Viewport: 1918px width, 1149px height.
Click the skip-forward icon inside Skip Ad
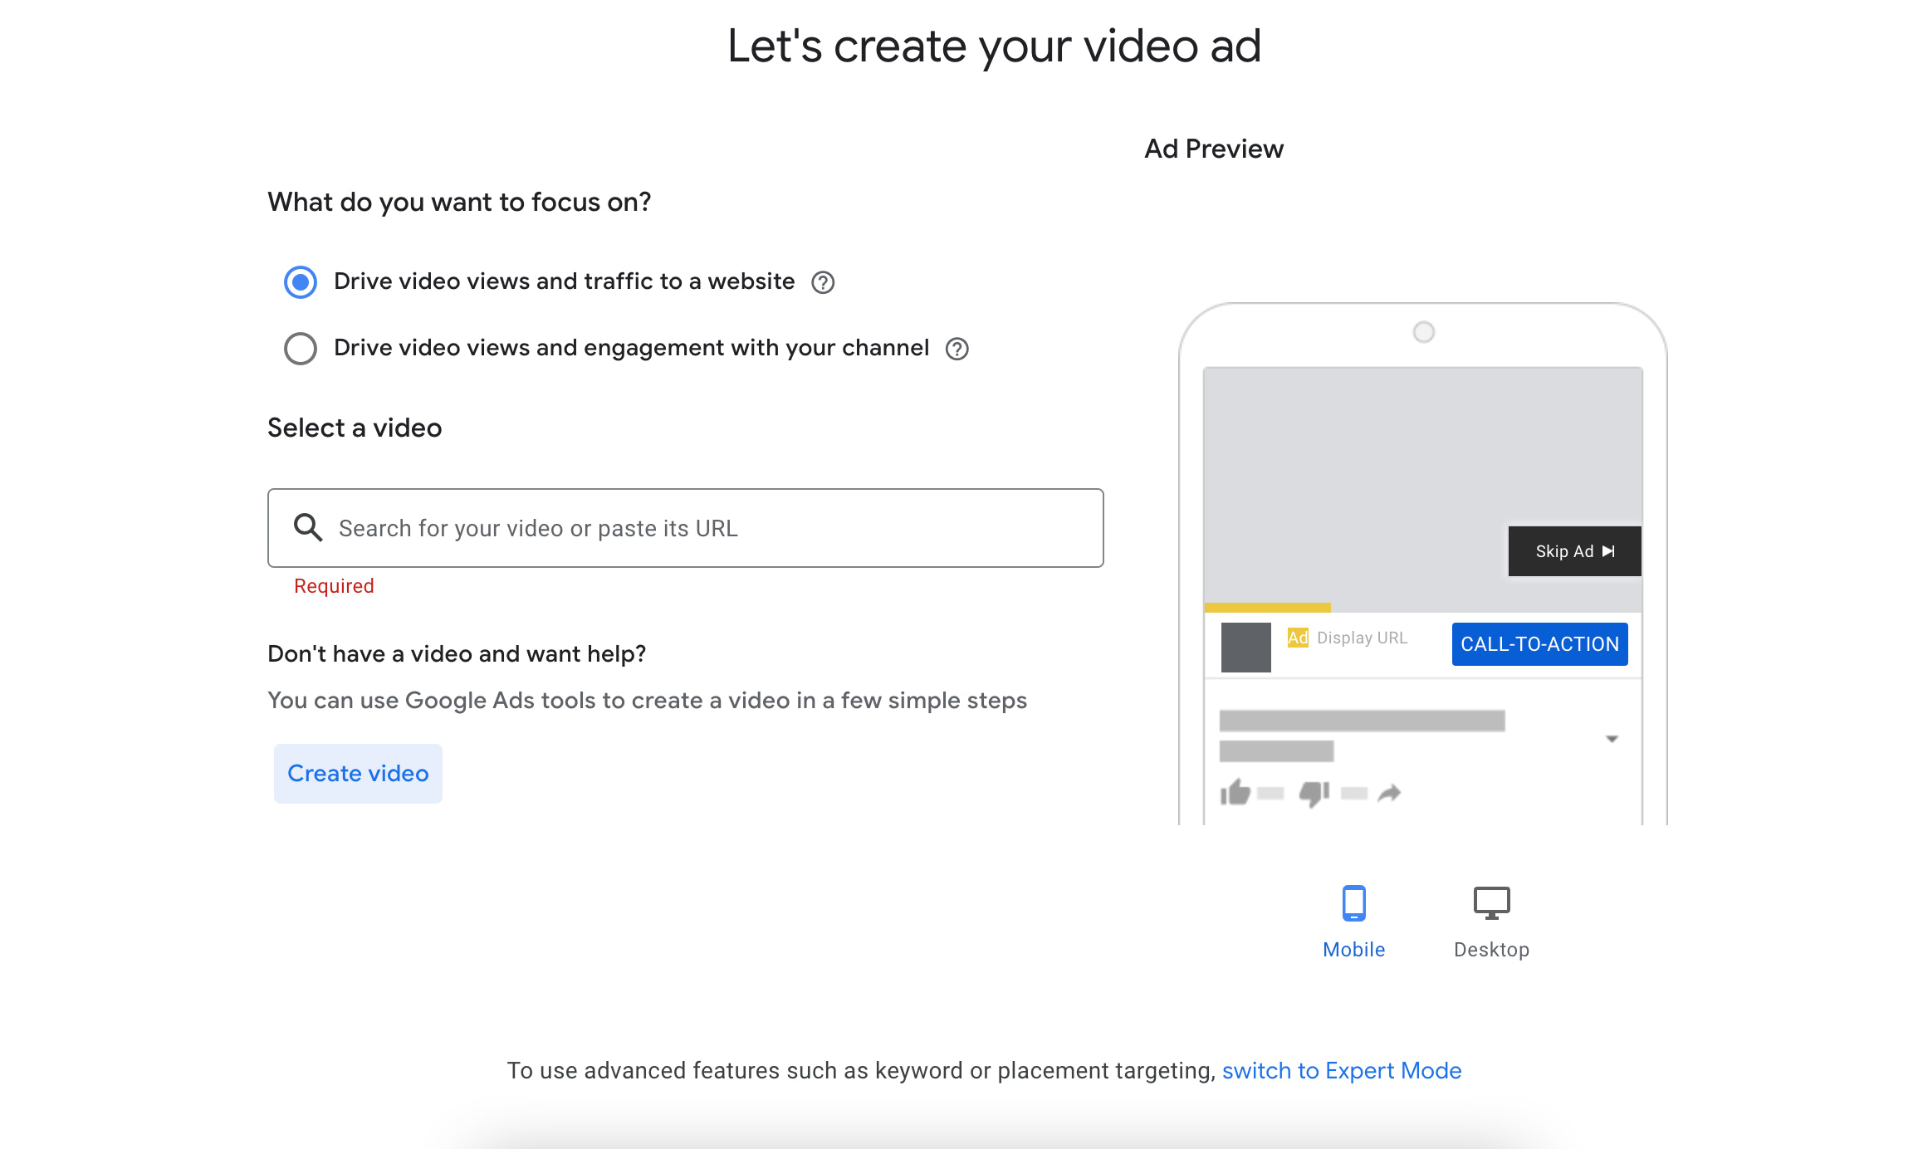coord(1609,550)
